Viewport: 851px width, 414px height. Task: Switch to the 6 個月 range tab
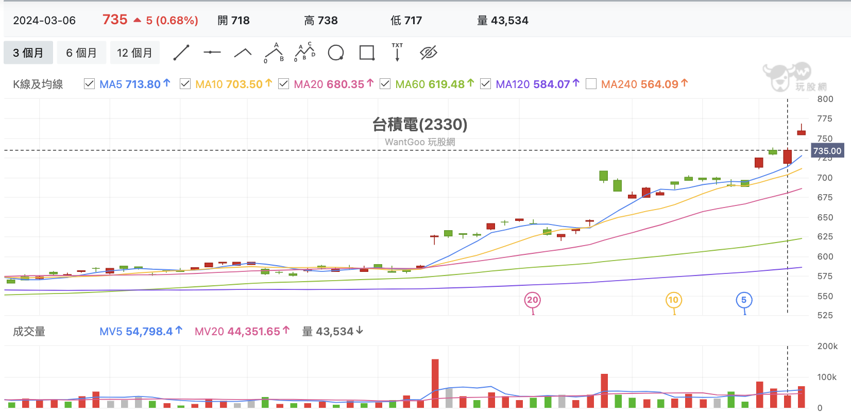pos(81,53)
